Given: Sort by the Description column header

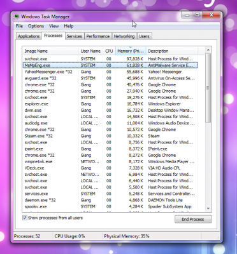Looking at the screenshot, I should [x=172, y=51].
